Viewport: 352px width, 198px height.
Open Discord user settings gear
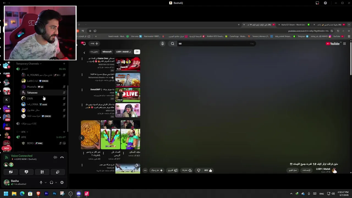tap(62, 182)
